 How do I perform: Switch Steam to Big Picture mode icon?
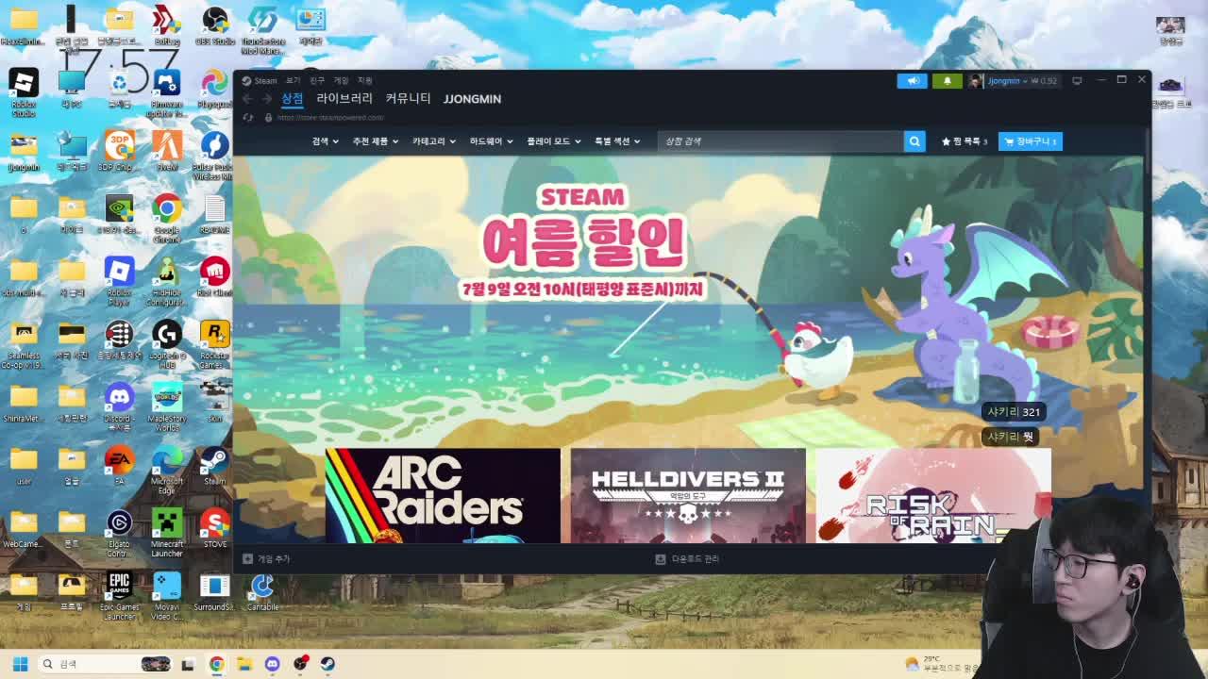1077,81
